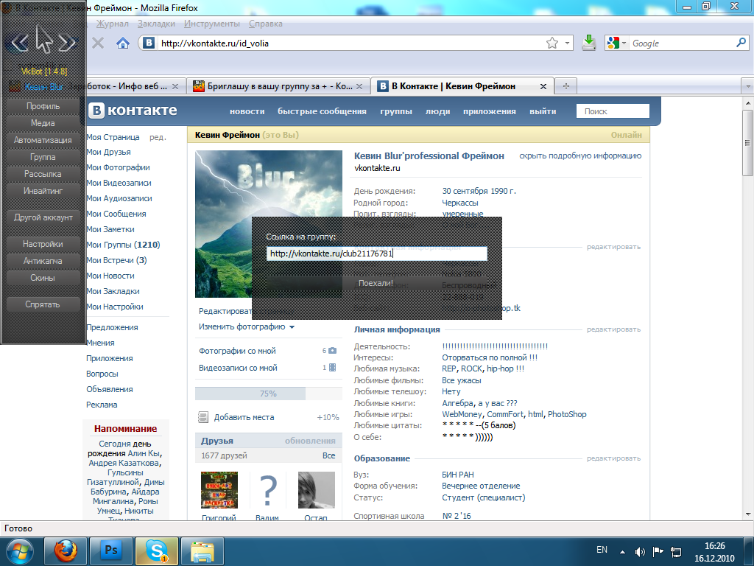Click the VkBot forward arrow icon
754x566 pixels.
pos(67,43)
